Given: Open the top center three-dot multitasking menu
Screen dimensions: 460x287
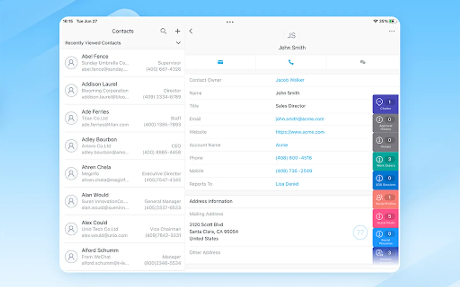Looking at the screenshot, I should (x=230, y=22).
